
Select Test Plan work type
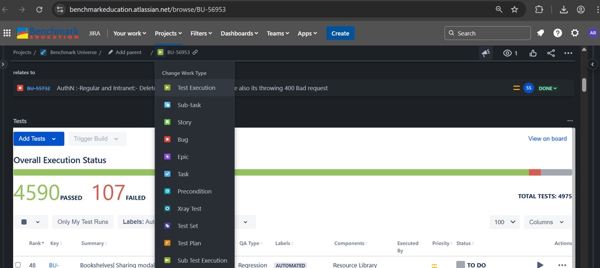coord(195,243)
